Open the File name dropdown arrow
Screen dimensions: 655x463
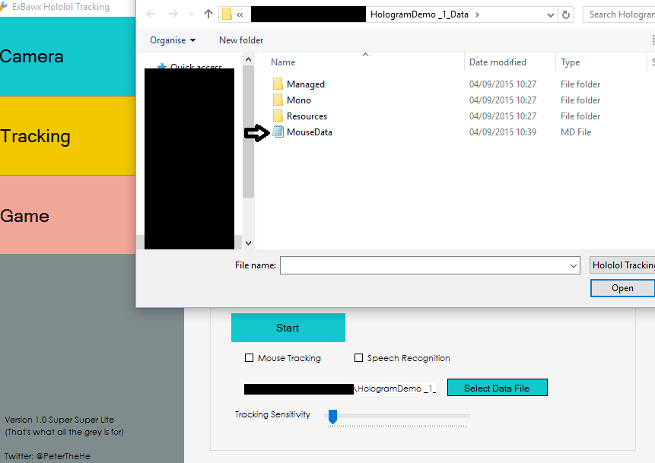click(x=574, y=265)
